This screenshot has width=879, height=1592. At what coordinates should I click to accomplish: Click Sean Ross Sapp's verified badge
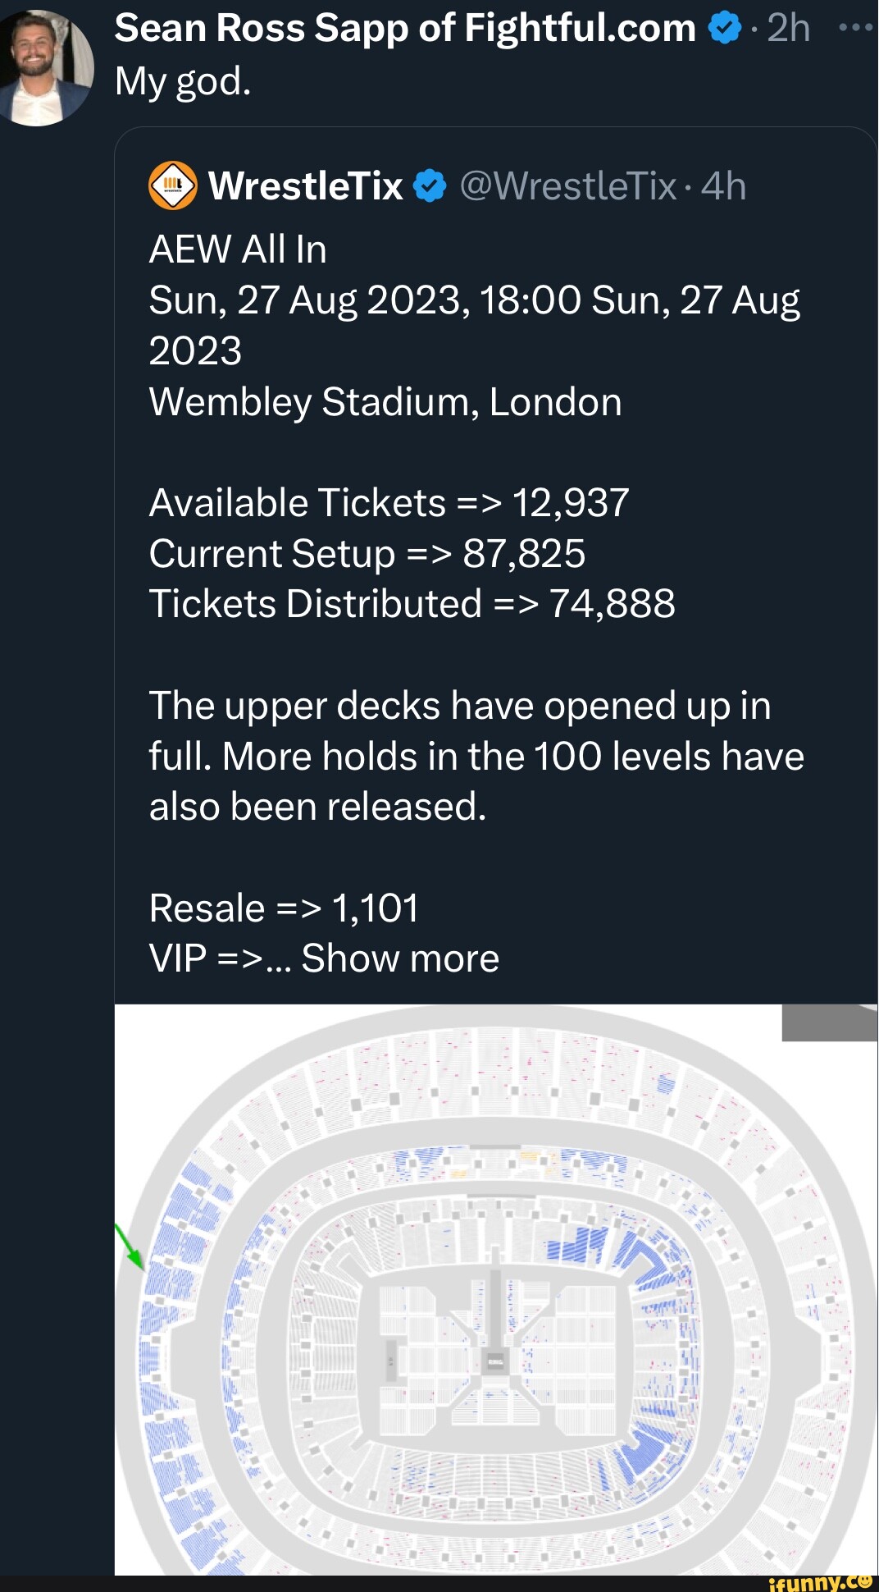click(x=723, y=30)
